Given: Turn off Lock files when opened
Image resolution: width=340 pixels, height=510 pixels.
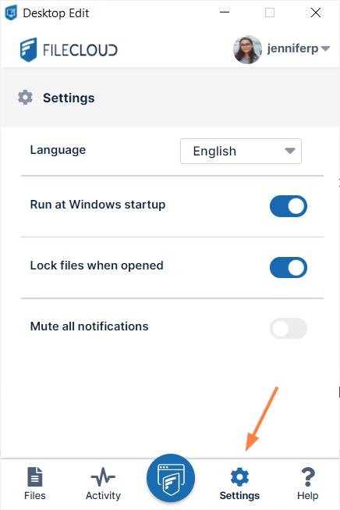Looking at the screenshot, I should tap(289, 267).
